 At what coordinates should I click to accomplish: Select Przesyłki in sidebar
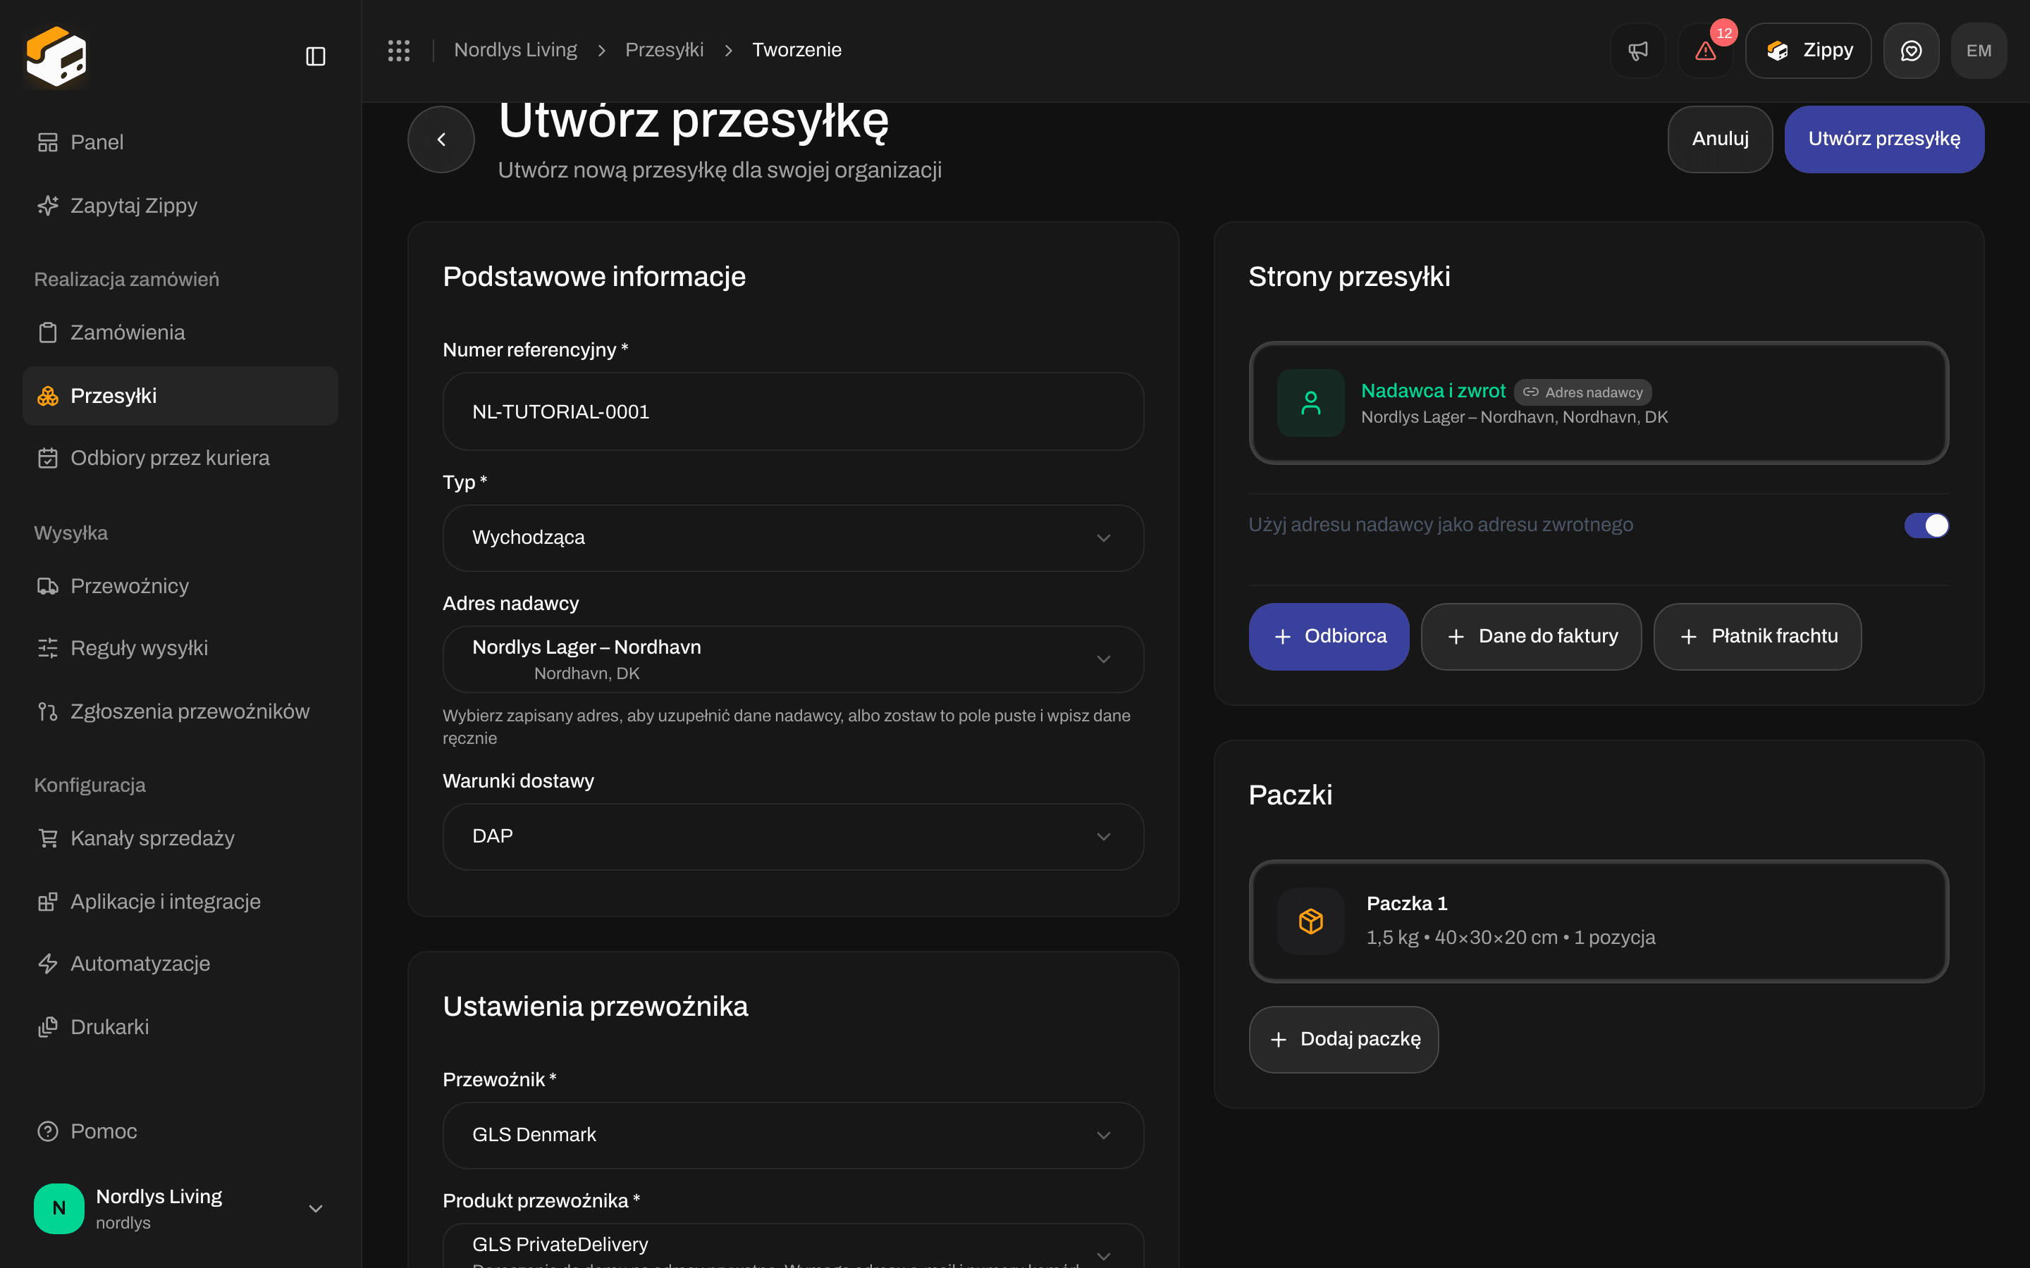[x=180, y=396]
